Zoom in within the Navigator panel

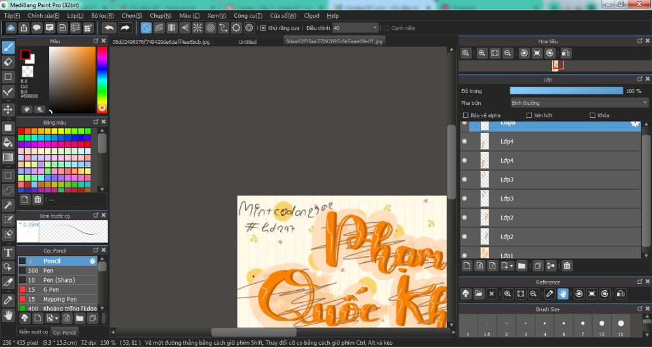pos(481,53)
